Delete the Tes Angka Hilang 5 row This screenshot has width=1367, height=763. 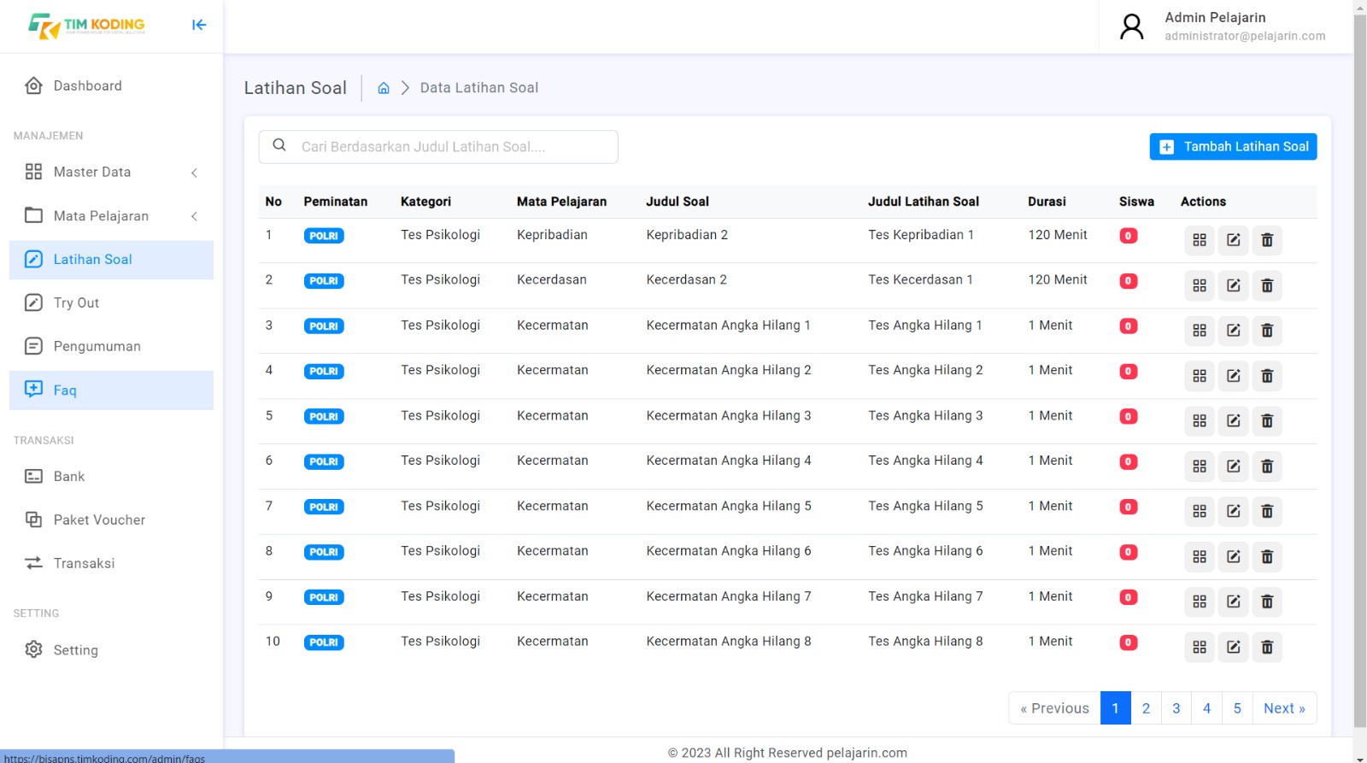point(1267,512)
